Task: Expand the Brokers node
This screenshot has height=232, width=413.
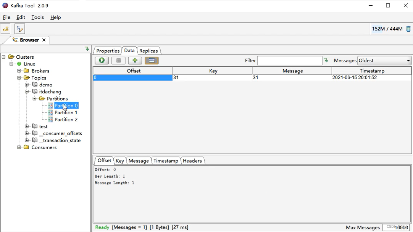Action: point(19,71)
